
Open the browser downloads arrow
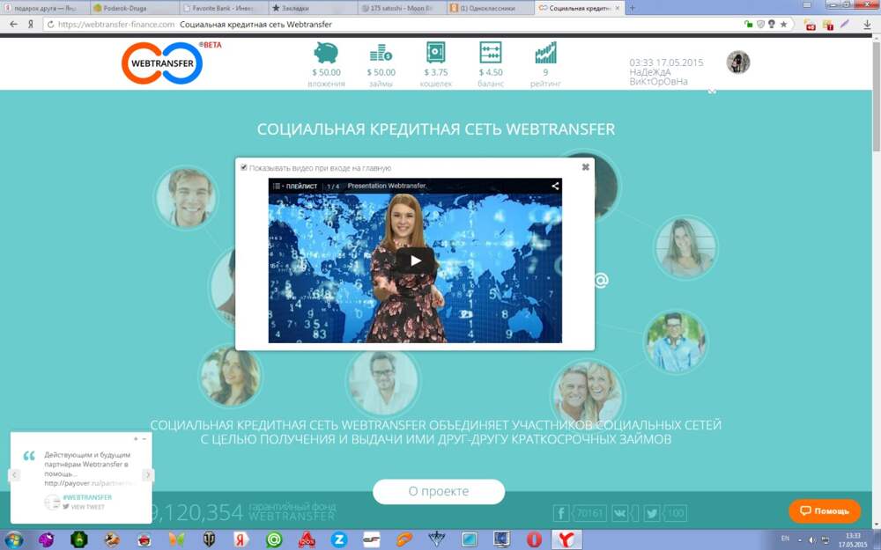[x=868, y=24]
